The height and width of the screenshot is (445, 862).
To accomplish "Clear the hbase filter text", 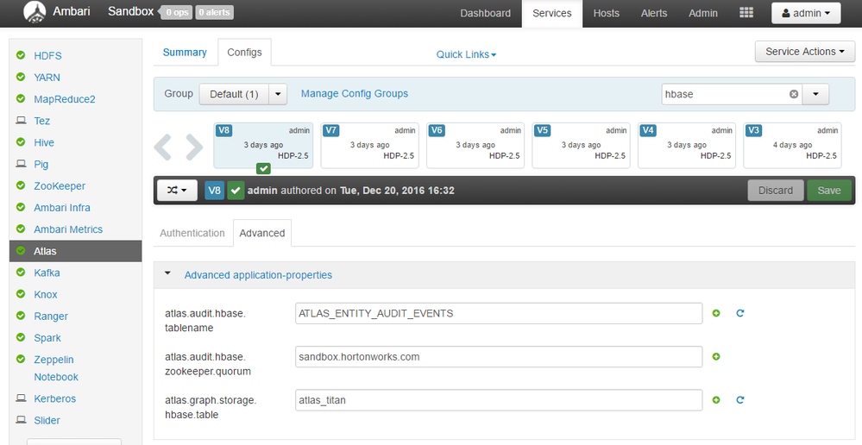I will click(x=793, y=94).
